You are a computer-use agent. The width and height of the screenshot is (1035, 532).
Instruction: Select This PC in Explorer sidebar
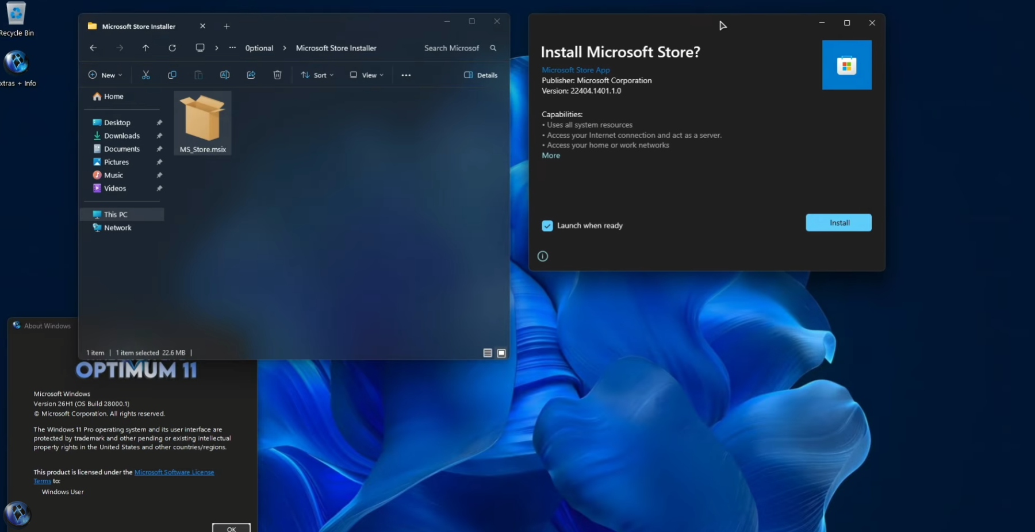click(122, 215)
